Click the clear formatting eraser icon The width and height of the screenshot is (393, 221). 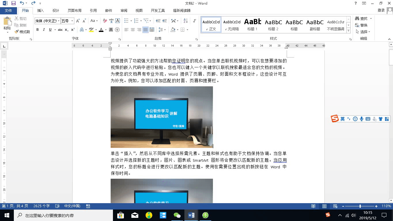click(105, 21)
